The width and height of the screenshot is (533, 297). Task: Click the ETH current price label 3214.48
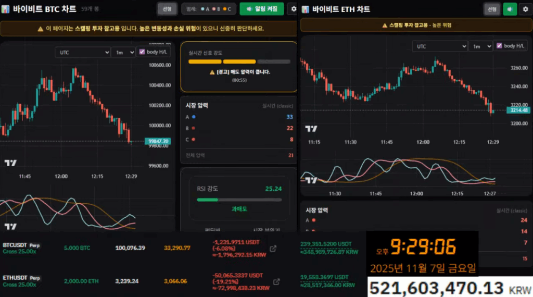point(518,110)
